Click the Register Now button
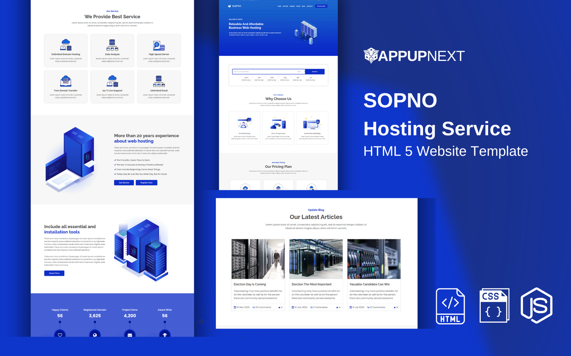This screenshot has width=571, height=356. pos(146,183)
